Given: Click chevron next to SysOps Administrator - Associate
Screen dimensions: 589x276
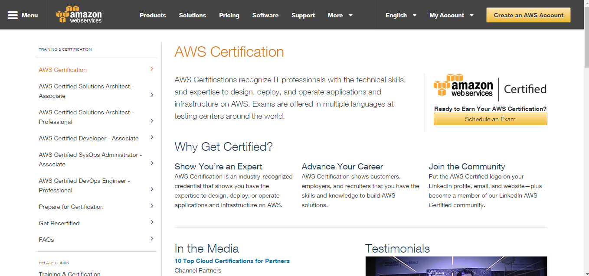Looking at the screenshot, I should [152, 163].
